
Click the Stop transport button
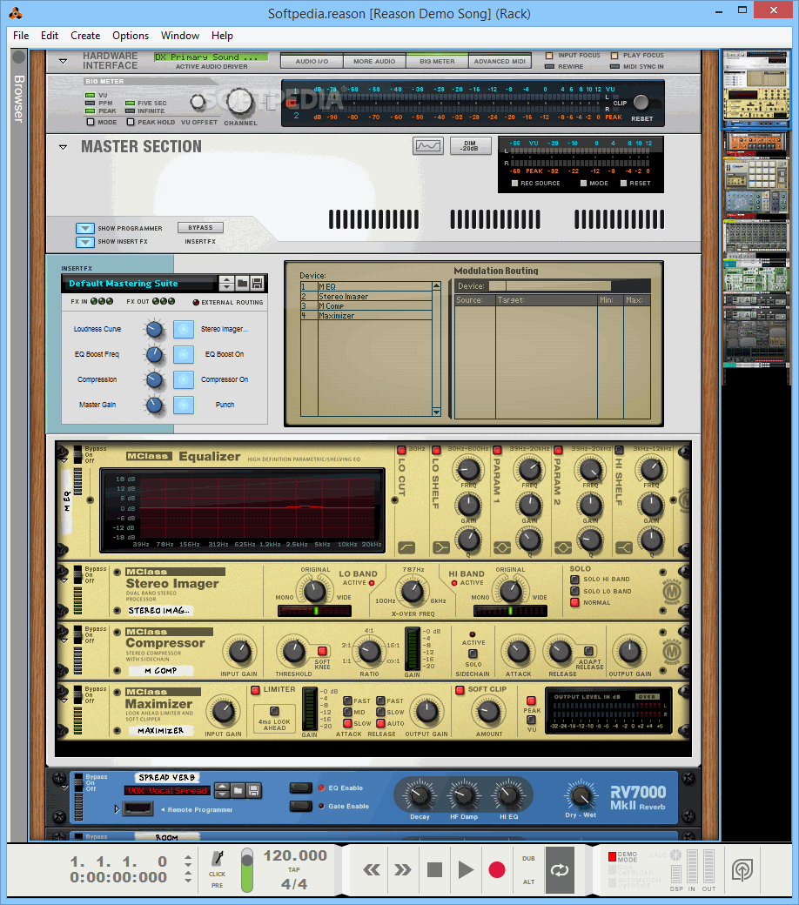click(434, 870)
